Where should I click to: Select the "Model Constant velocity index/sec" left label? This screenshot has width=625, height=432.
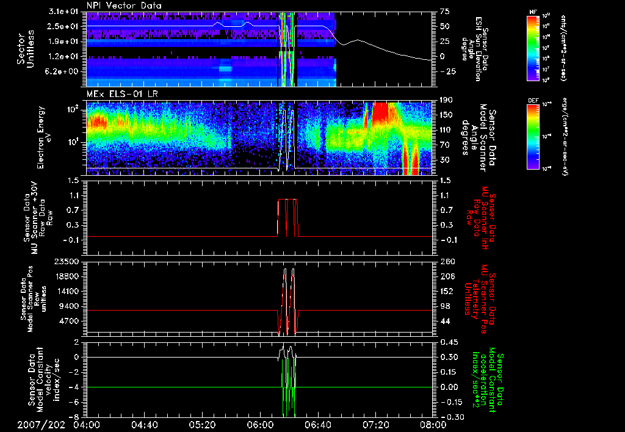click(x=43, y=380)
